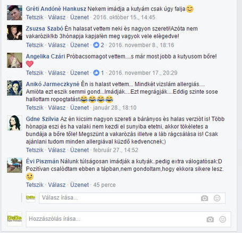
Task: Click camera icon in comment box
Action: pos(210,220)
